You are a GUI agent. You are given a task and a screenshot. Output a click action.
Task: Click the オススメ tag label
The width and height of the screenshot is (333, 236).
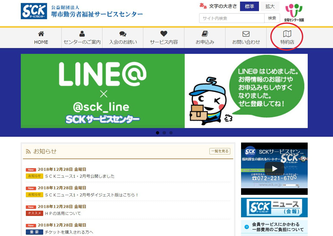tap(35, 213)
